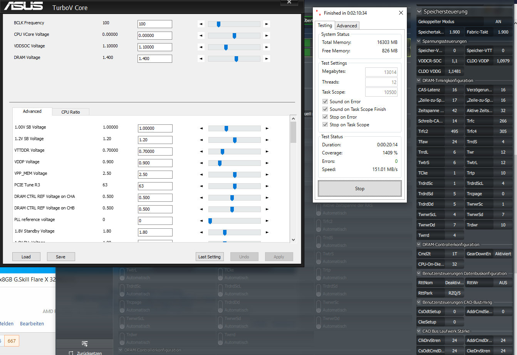Click the BCLK Frequency decrease arrow
Image resolution: width=517 pixels, height=355 pixels.
(x=201, y=24)
